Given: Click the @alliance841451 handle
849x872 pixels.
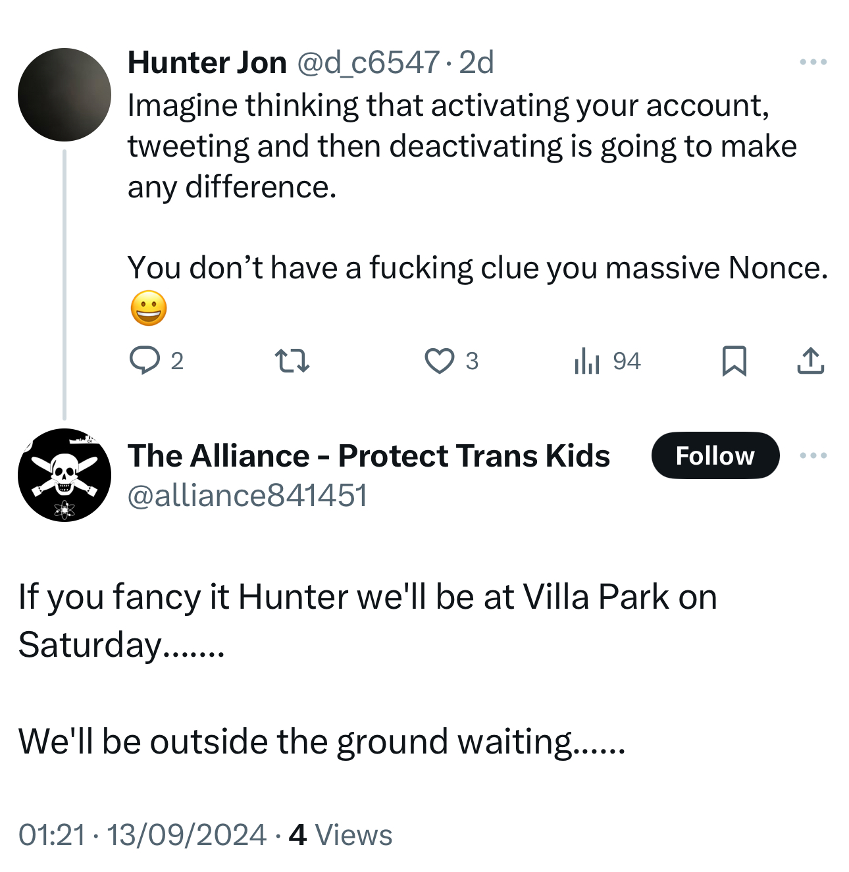Looking at the screenshot, I should pos(247,496).
